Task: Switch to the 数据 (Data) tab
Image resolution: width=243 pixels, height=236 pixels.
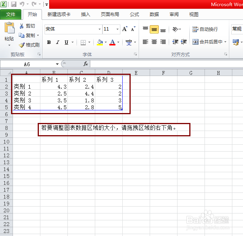Action: coord(154,15)
